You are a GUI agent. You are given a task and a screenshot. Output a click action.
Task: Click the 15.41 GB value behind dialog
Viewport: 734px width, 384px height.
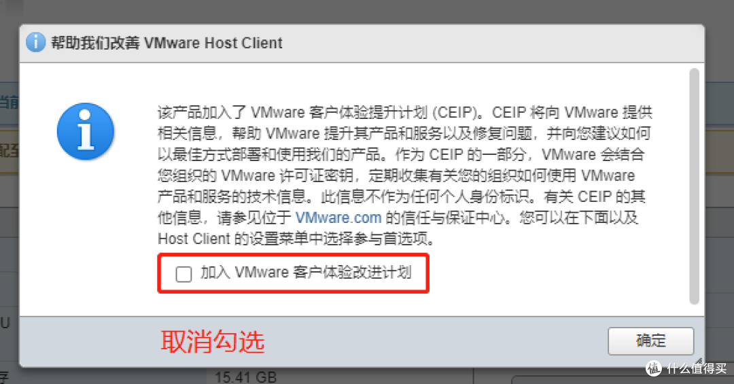coord(246,377)
